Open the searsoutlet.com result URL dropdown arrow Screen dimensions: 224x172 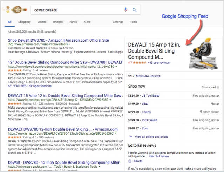pyautogui.click(x=99, y=167)
